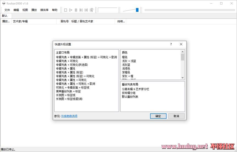The height and width of the screenshot is (152, 237).
Task: Skip to the next track
Action: tap(86, 10)
